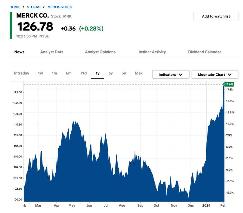Select the 3y chart range
This screenshot has width=243, height=213.
tap(111, 73)
